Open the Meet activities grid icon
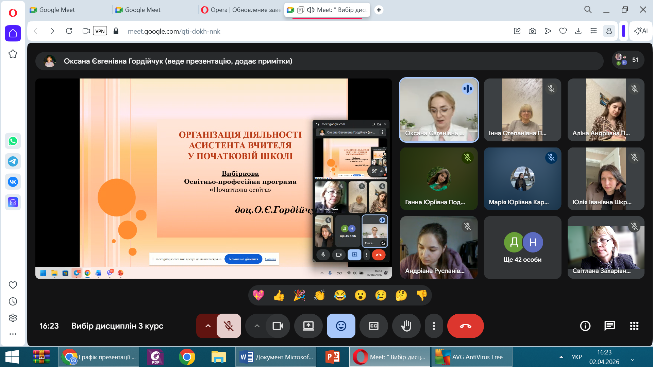The image size is (653, 367). pos(634,326)
